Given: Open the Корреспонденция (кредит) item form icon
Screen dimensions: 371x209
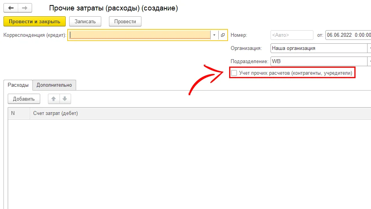Looking at the screenshot, I should coord(223,35).
